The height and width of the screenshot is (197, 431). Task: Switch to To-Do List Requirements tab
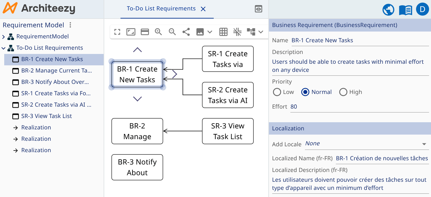coord(161,9)
